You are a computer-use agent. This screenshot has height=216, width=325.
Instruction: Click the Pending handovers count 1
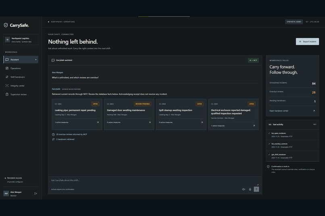click(315, 101)
